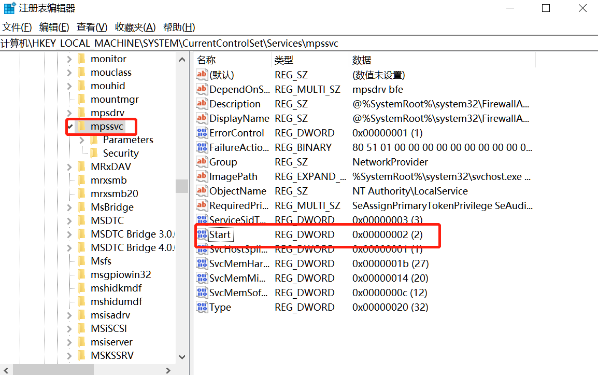
Task: Select the Start REG_DWORD value icon
Action: pyautogui.click(x=202, y=234)
